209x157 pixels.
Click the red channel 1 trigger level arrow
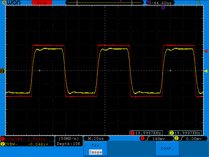tap(206, 51)
